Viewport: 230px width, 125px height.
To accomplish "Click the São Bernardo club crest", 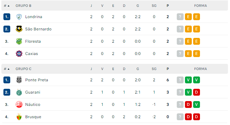I will point(19,29).
